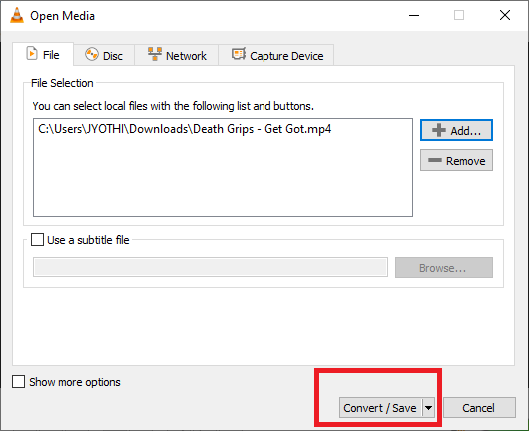The image size is (529, 431).
Task: Click the minus icon on Remove button
Action: (x=435, y=160)
